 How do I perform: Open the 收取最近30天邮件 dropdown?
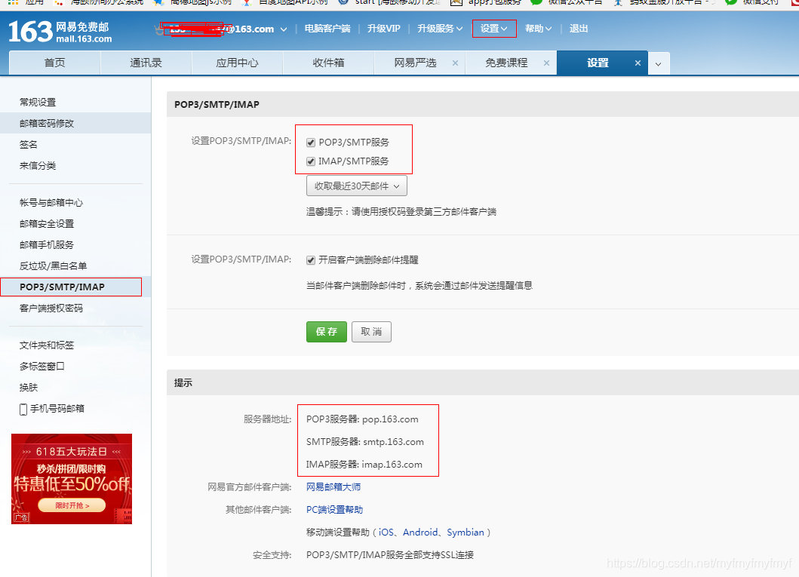point(357,186)
